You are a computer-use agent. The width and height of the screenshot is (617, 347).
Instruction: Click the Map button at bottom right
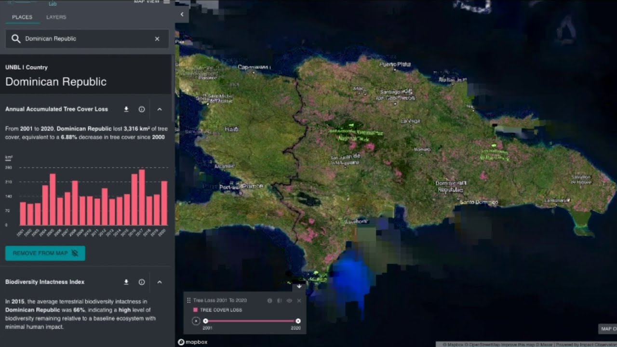[608, 329]
